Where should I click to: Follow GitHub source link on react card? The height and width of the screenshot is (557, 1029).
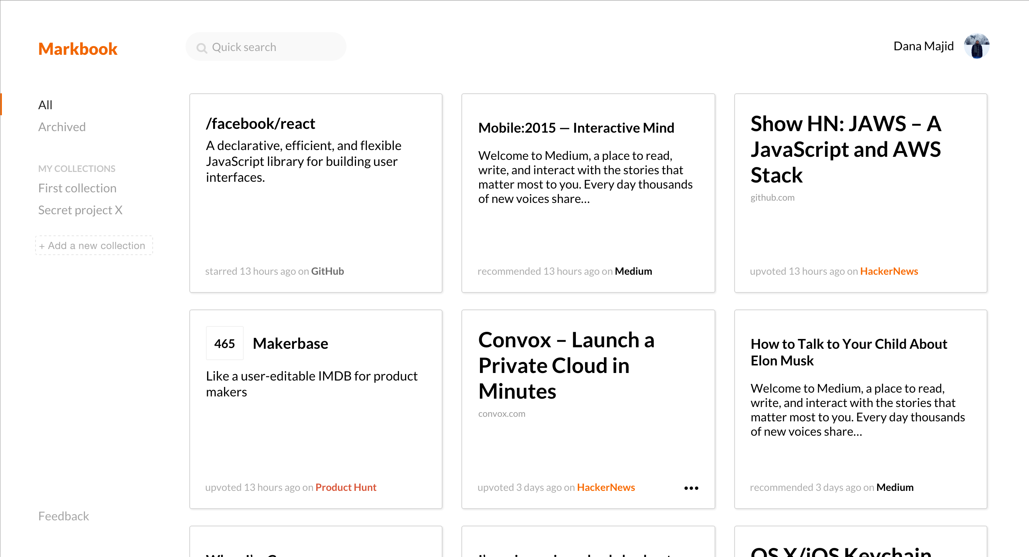pos(327,271)
